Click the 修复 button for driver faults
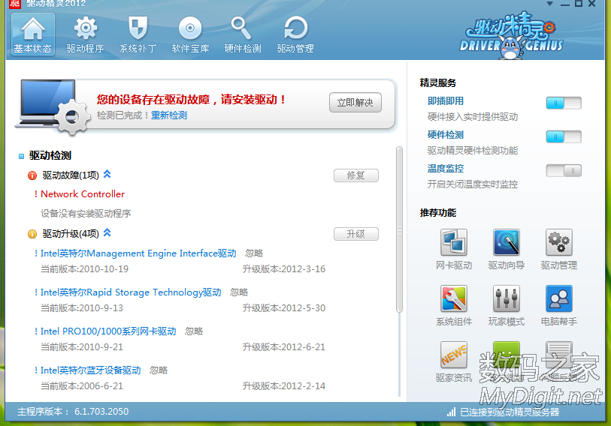This screenshot has height=426, width=611. pos(355,175)
